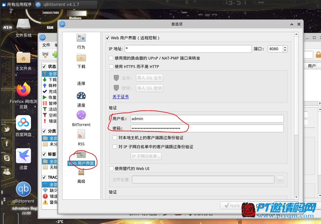321x224 pixels.
Task: Click the 文件系统 desktop icon
Action: click(x=23, y=28)
